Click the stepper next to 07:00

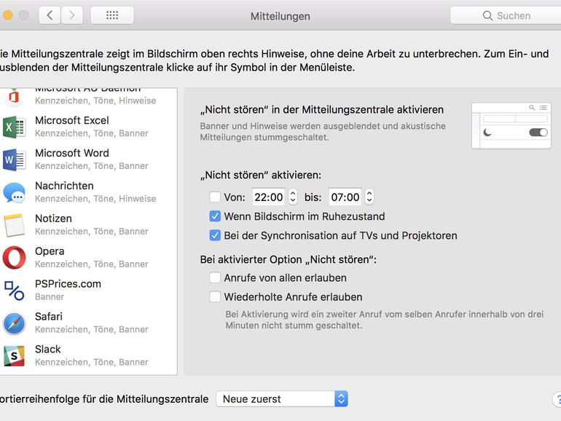(x=369, y=197)
